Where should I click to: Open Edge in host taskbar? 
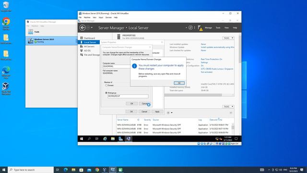(66, 170)
